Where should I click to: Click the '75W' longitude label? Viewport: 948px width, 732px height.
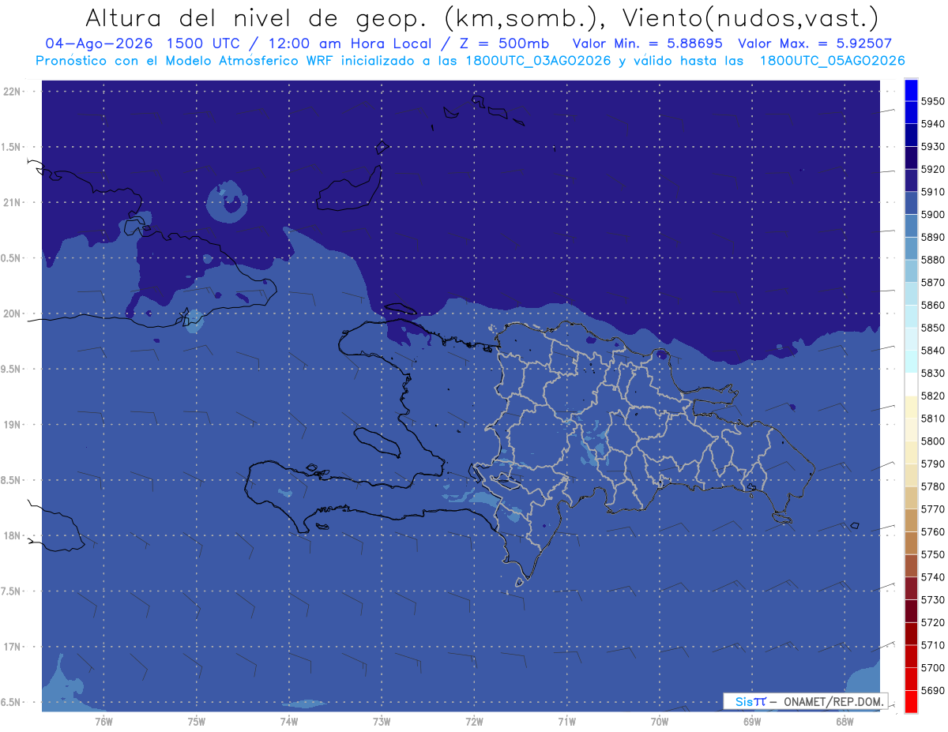click(x=196, y=722)
